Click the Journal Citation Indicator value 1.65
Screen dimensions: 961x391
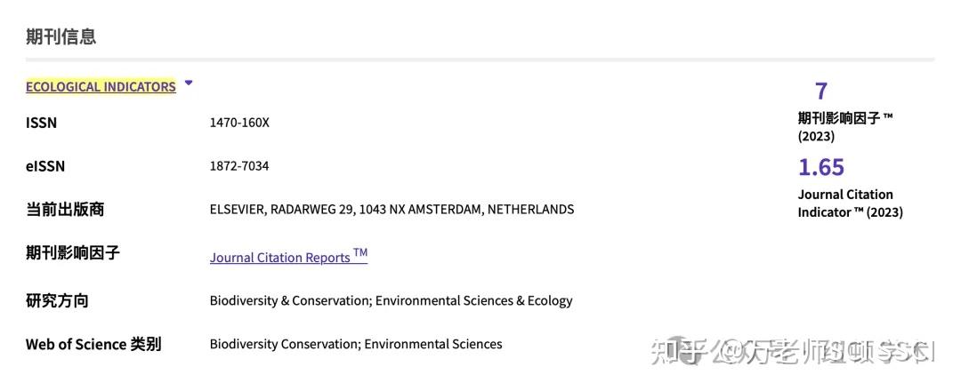(820, 167)
